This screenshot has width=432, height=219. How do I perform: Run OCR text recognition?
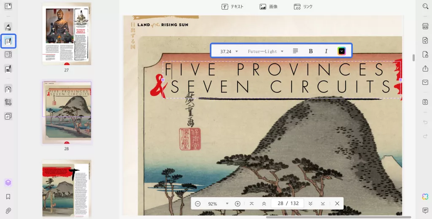(425, 26)
